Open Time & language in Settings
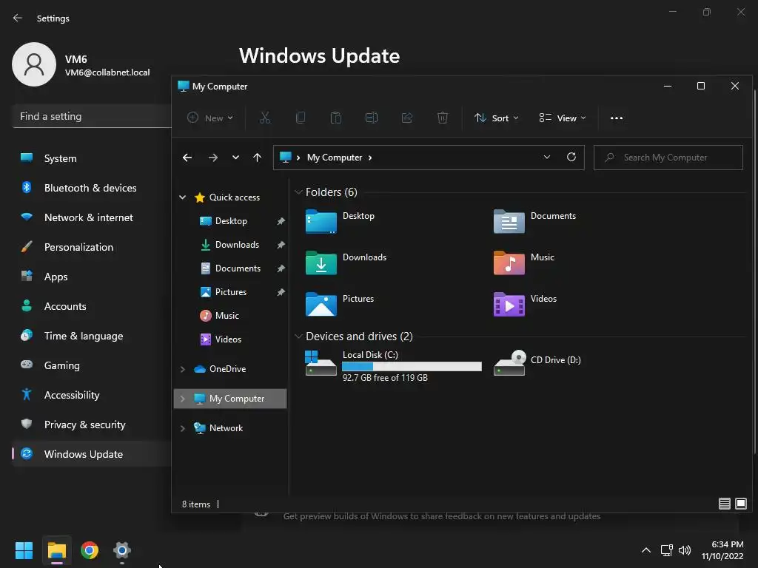Screen dimensions: 758x568 pyautogui.click(x=92, y=336)
